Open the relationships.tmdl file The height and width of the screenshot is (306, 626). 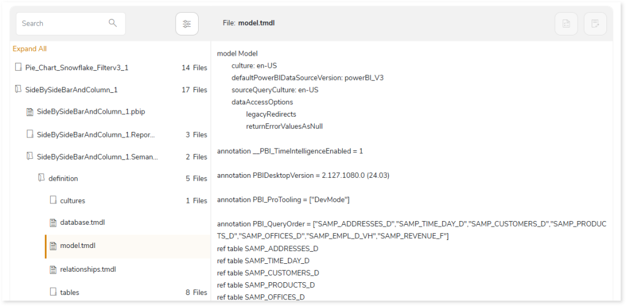[x=88, y=269]
